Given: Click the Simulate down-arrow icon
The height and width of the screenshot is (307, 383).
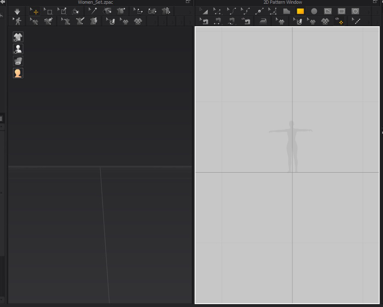Looking at the screenshot, I should (x=17, y=12).
